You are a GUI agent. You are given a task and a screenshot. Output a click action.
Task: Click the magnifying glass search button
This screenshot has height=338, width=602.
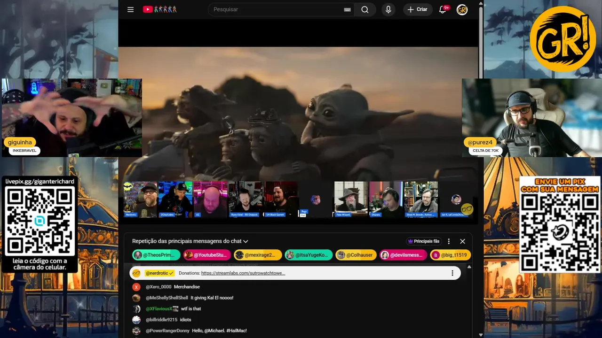(365, 9)
